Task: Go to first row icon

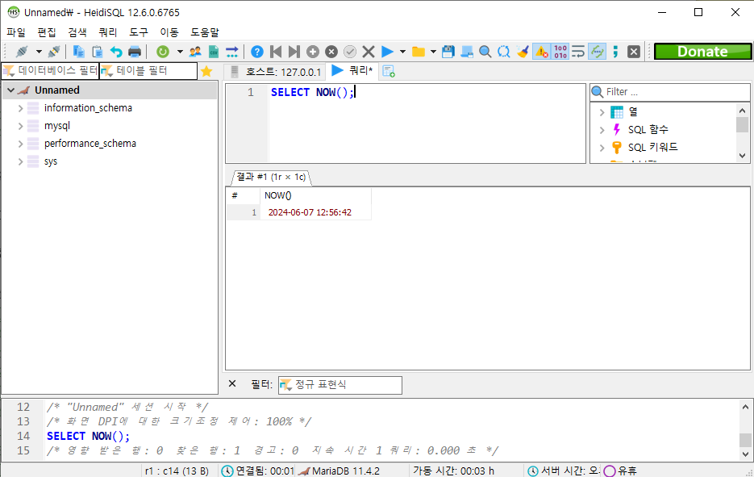Action: 276,52
